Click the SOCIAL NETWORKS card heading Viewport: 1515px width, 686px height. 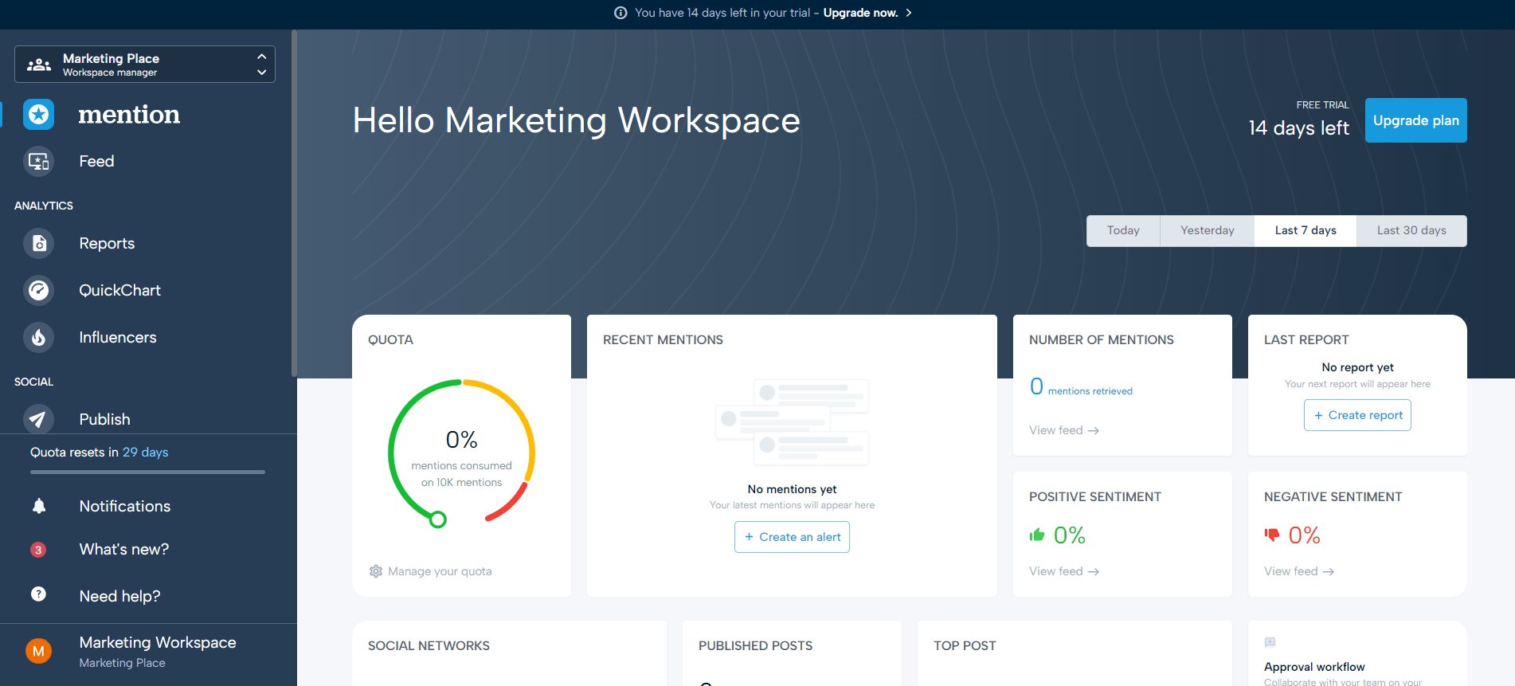(429, 646)
